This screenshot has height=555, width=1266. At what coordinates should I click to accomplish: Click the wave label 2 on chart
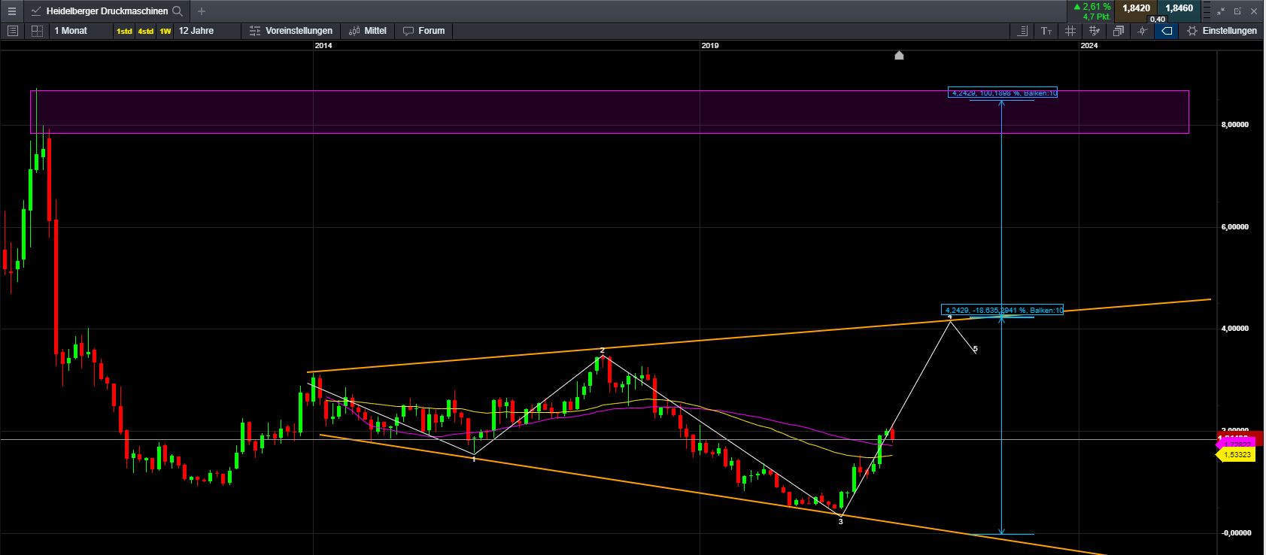(x=603, y=350)
